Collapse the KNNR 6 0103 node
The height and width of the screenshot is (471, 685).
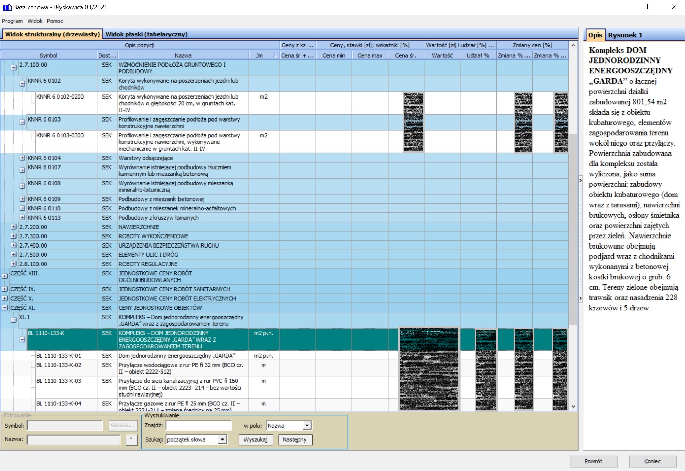coord(22,122)
